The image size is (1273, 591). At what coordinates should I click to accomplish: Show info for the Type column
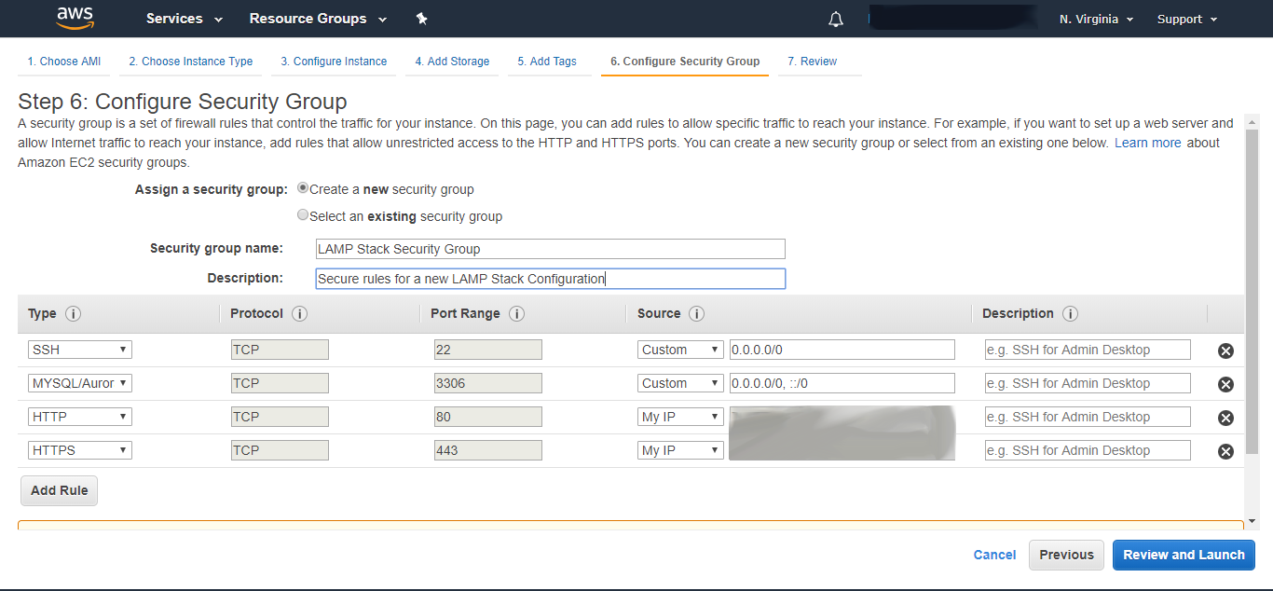click(74, 314)
